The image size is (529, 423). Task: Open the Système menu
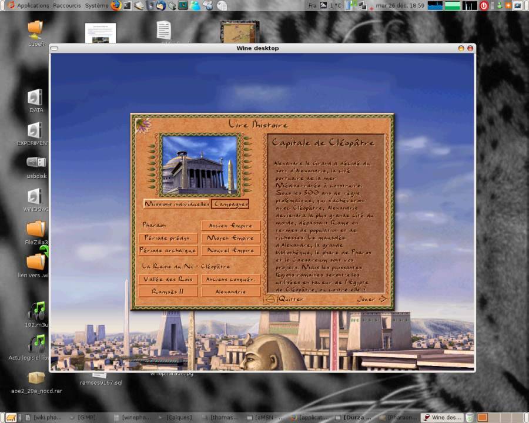coord(96,5)
